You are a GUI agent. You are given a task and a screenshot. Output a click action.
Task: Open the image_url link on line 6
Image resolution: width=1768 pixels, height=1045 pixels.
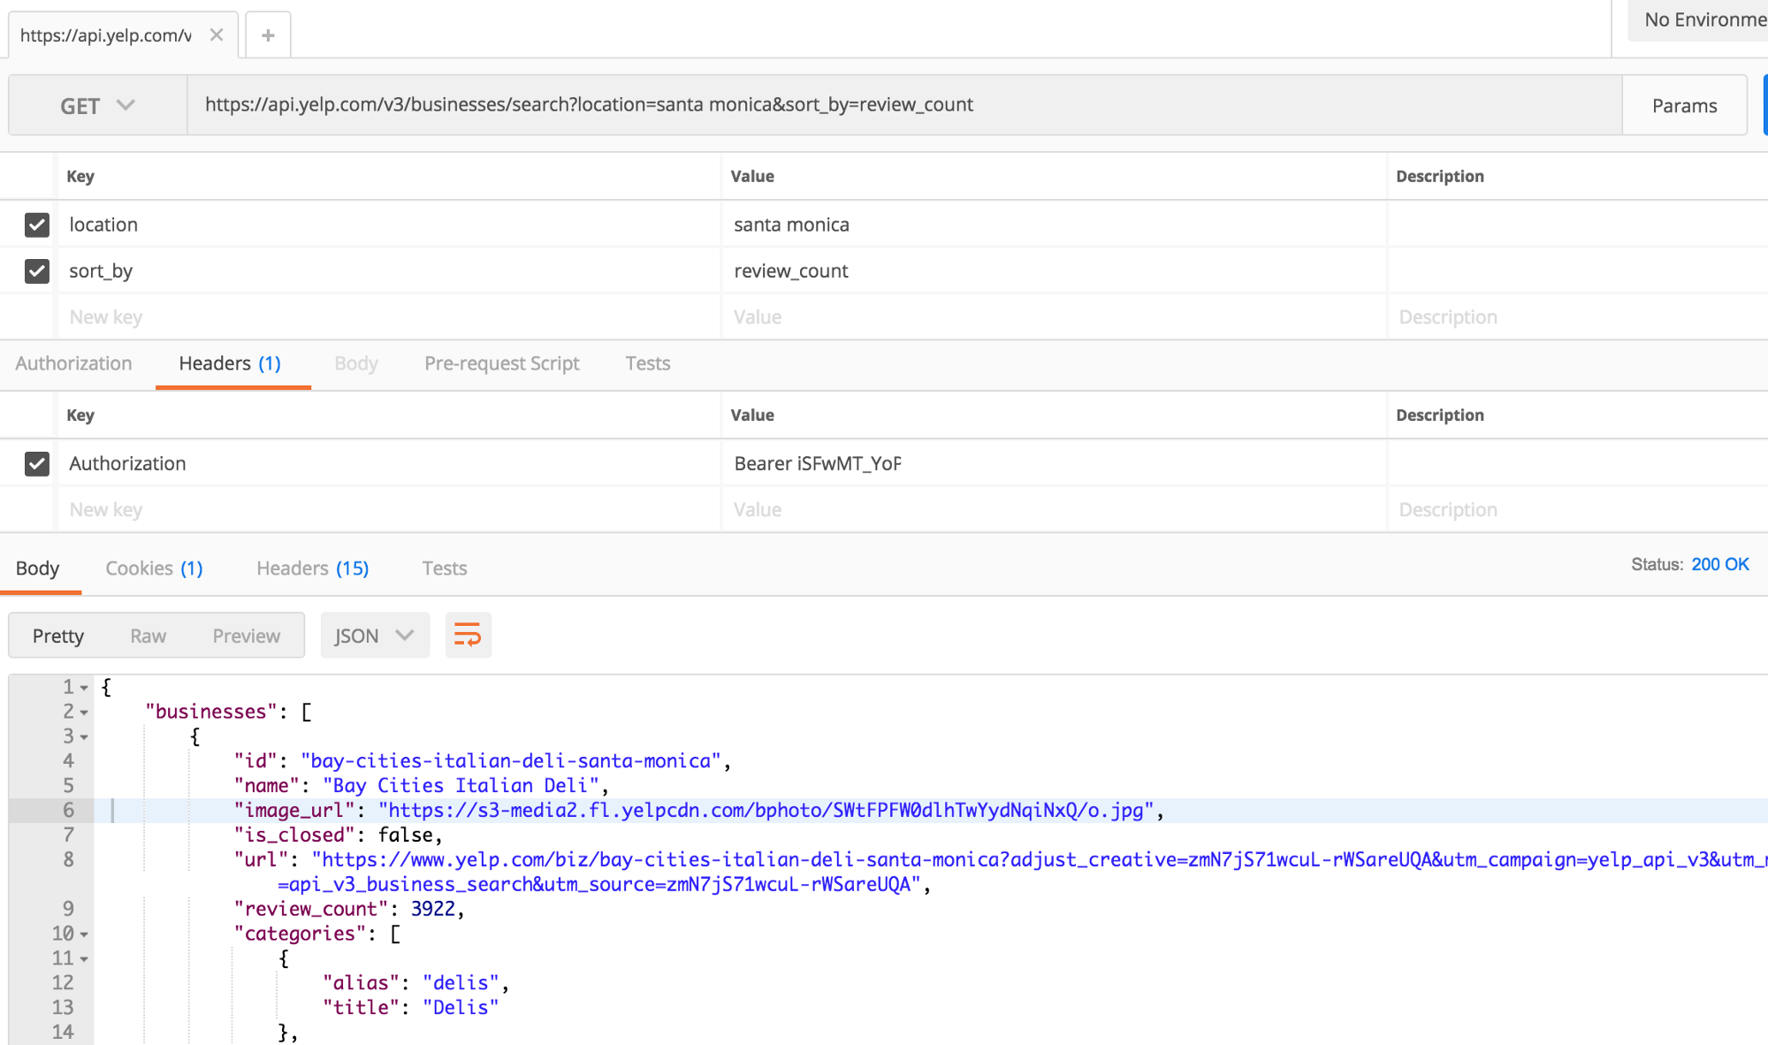[x=766, y=811]
